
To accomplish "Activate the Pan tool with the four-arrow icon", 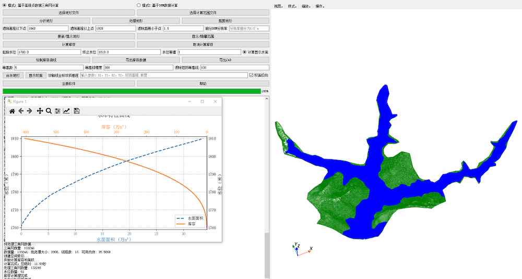I will pos(40,111).
